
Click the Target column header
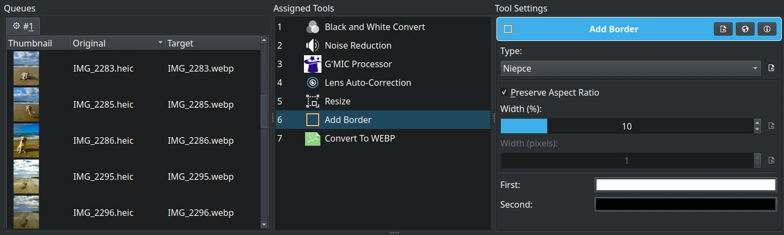point(213,43)
